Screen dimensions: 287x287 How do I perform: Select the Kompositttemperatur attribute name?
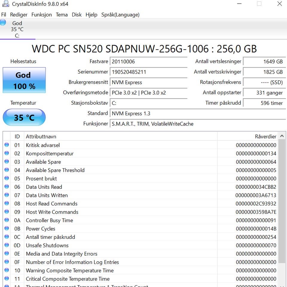pos(50,154)
